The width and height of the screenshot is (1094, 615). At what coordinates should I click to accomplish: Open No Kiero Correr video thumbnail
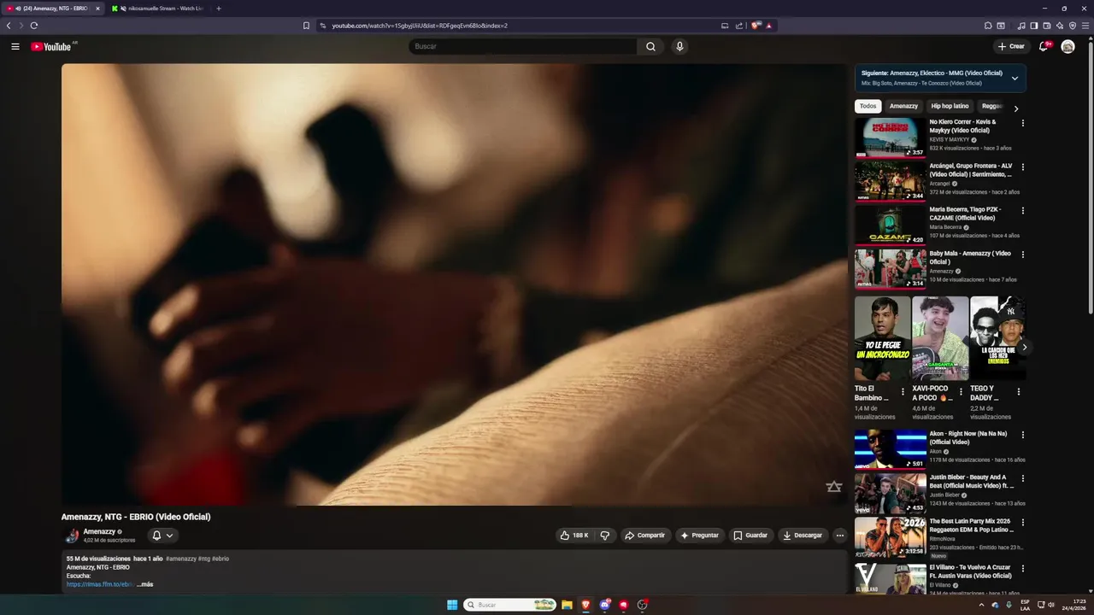click(x=890, y=138)
